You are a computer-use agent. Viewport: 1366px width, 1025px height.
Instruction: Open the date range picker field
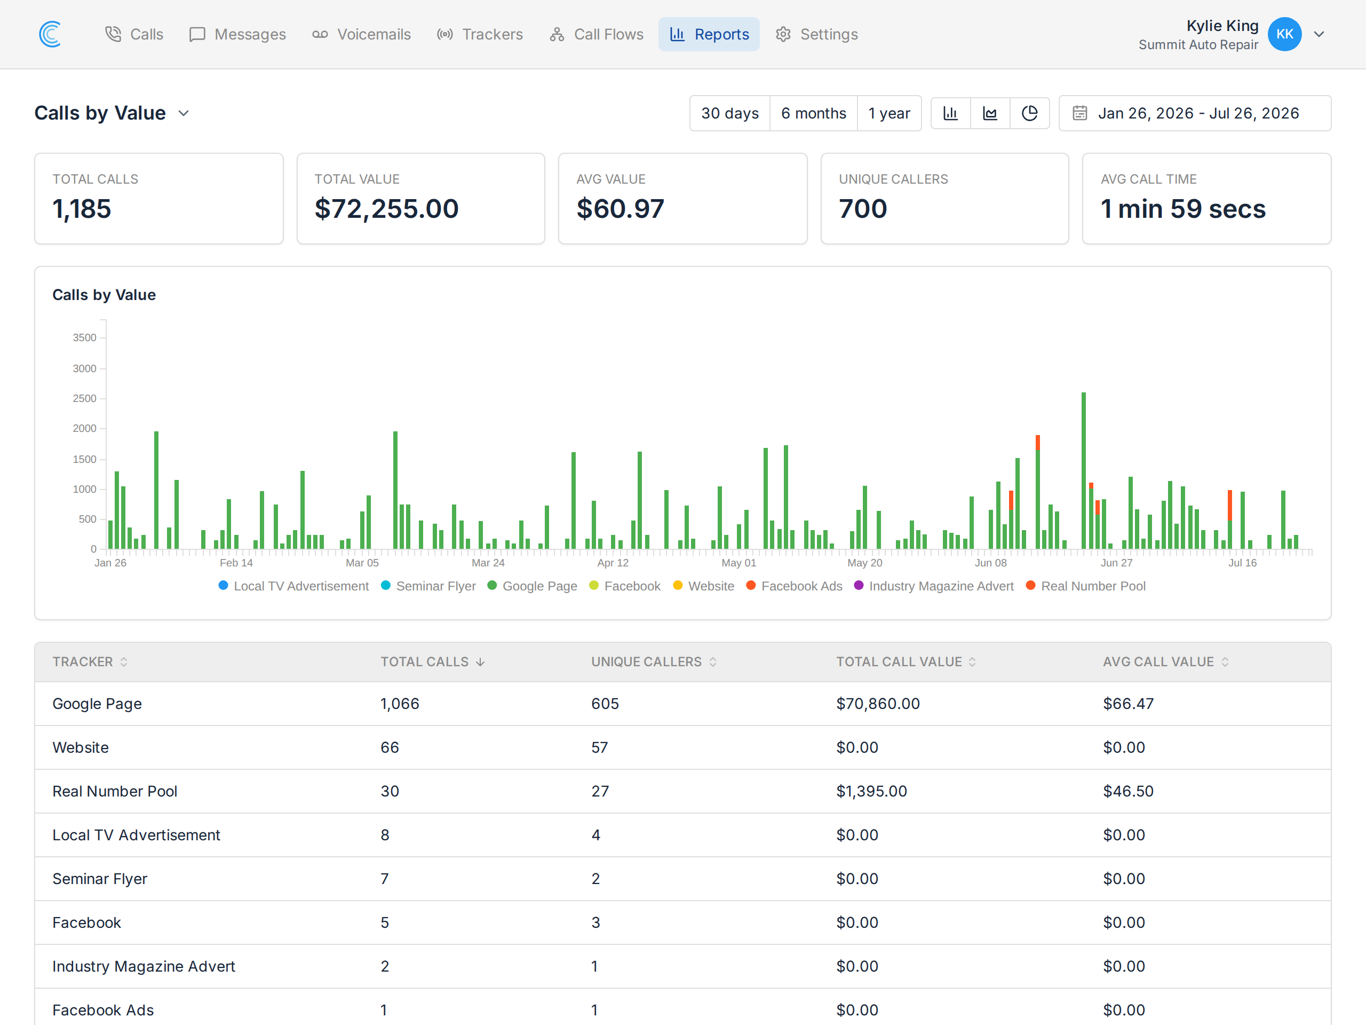click(x=1195, y=113)
